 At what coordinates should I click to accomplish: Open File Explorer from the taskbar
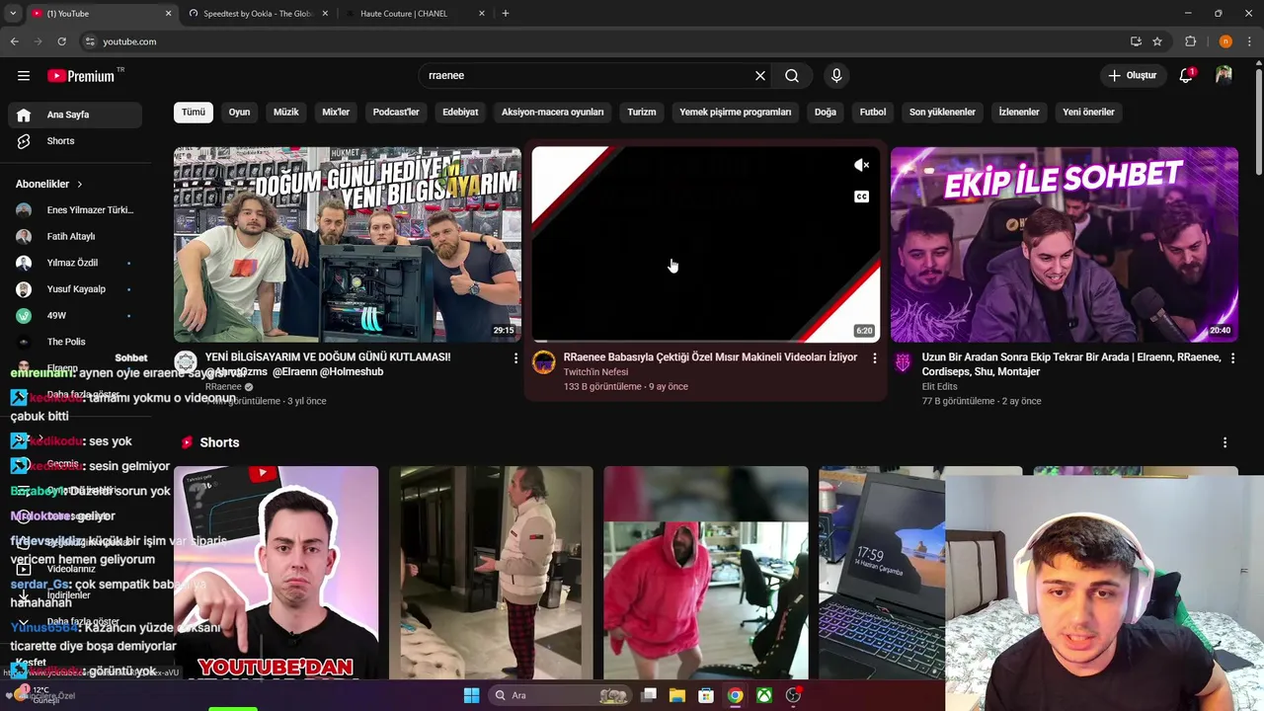(676, 695)
